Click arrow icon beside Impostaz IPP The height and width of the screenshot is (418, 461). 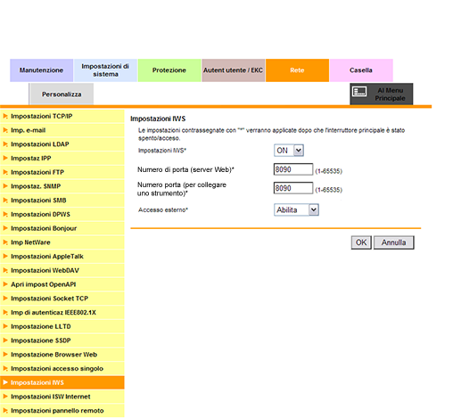(x=5, y=158)
